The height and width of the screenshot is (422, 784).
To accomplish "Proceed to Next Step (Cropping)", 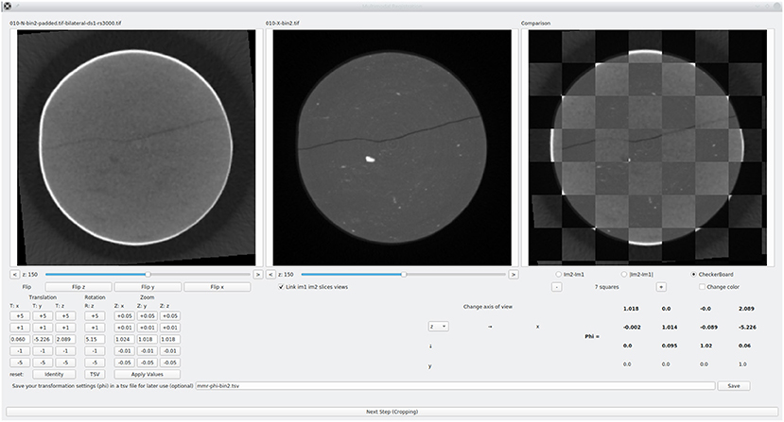I will pos(392,412).
